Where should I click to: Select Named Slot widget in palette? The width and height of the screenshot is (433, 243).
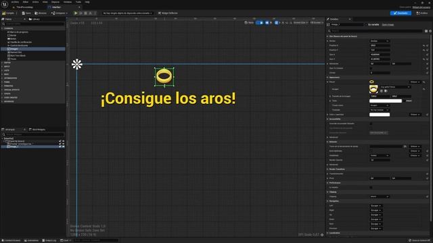click(x=14, y=52)
